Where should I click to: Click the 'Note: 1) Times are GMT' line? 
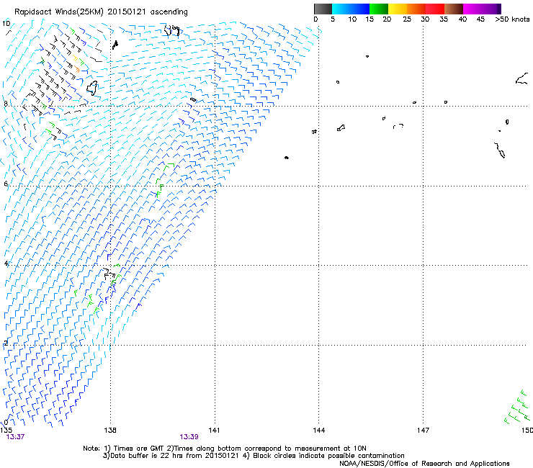(225, 449)
